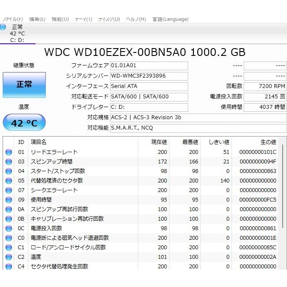Screen dimensions: 287x287
Task: Click the 現在値 column header
Action: tap(153, 142)
